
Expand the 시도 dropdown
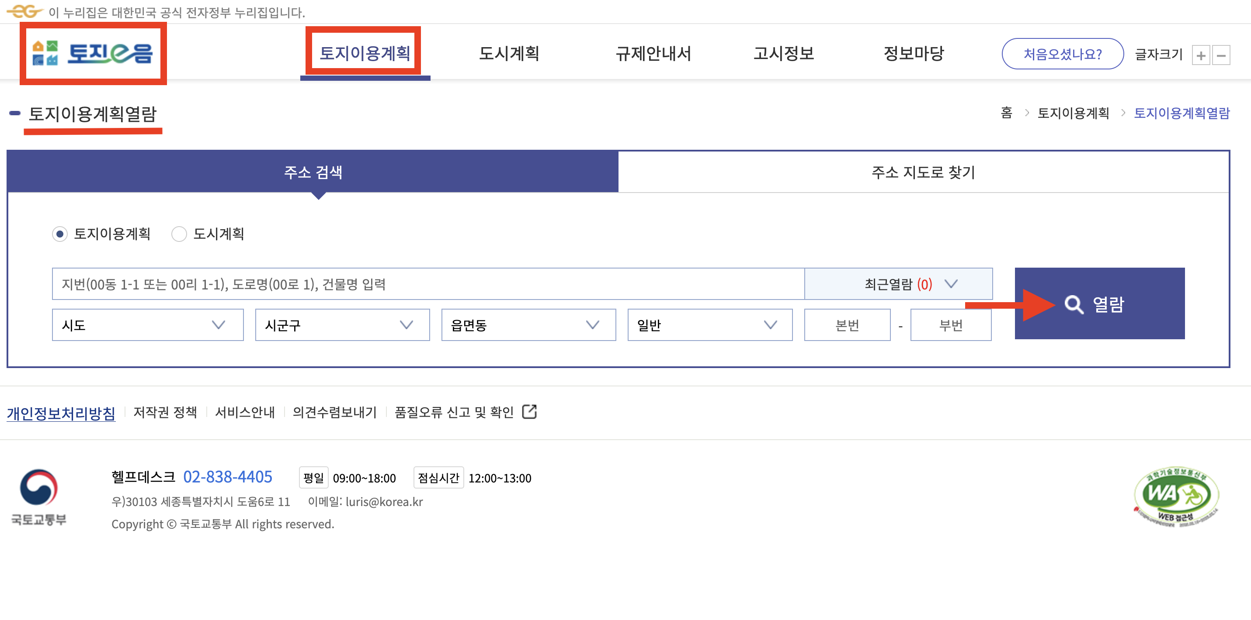148,325
